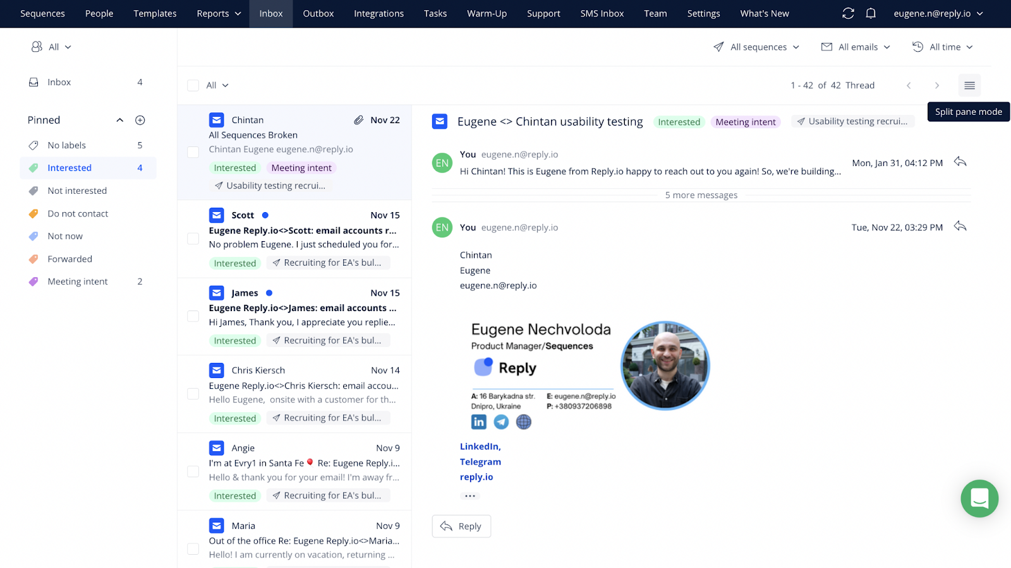Go to next thread using right arrow
1011x568 pixels.
point(937,85)
